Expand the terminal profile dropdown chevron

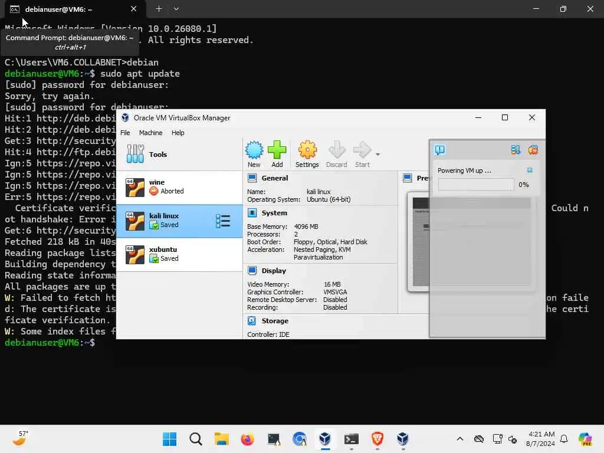(x=176, y=8)
